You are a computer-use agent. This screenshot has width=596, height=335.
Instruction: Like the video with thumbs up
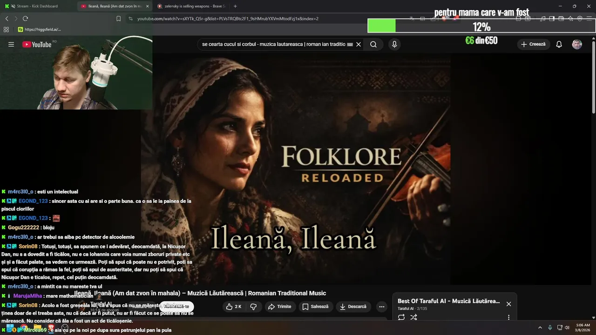(x=234, y=307)
